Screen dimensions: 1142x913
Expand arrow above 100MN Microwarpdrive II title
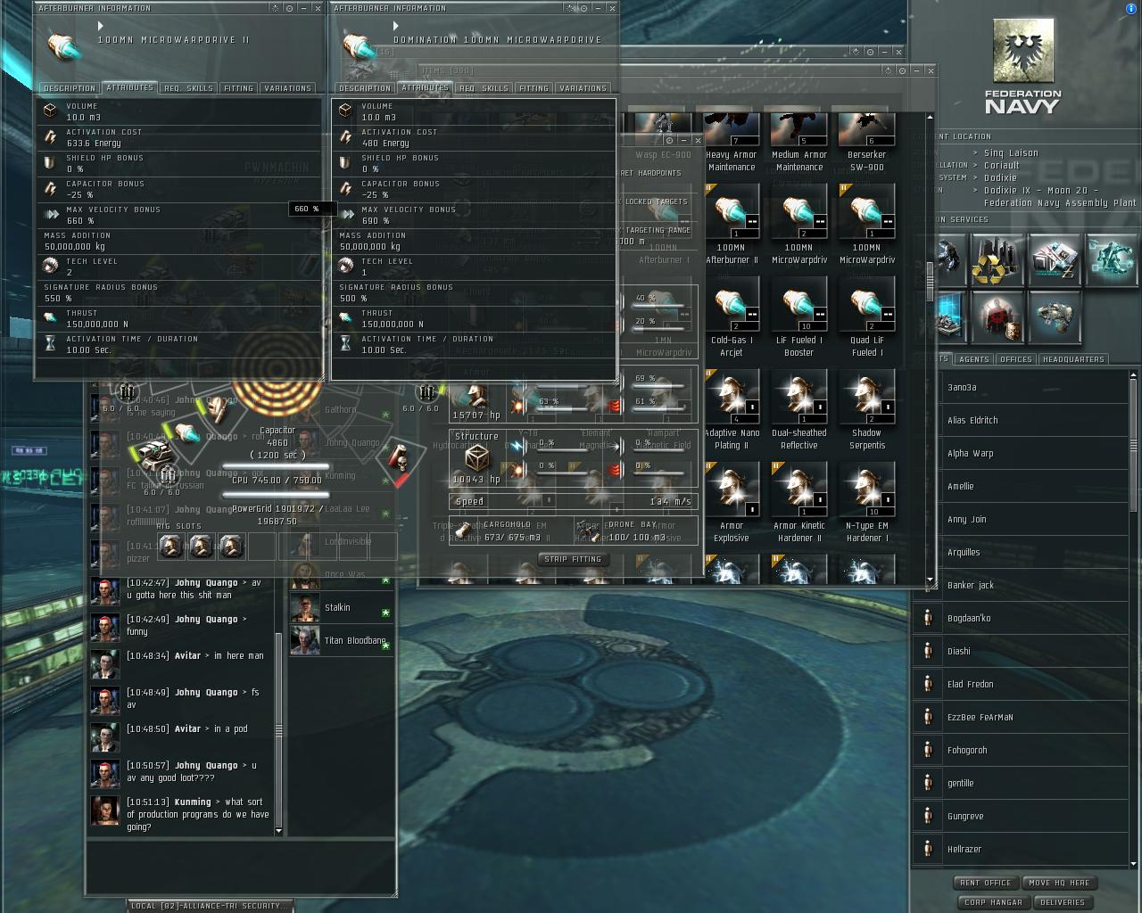point(101,27)
